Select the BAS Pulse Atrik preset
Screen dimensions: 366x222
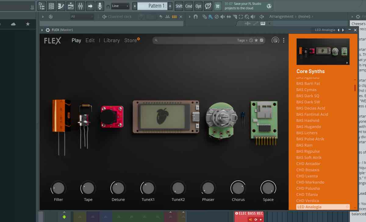click(x=310, y=139)
